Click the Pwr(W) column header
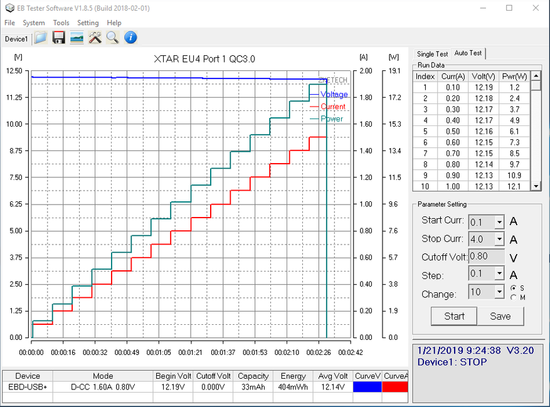The width and height of the screenshot is (550, 407). click(514, 76)
